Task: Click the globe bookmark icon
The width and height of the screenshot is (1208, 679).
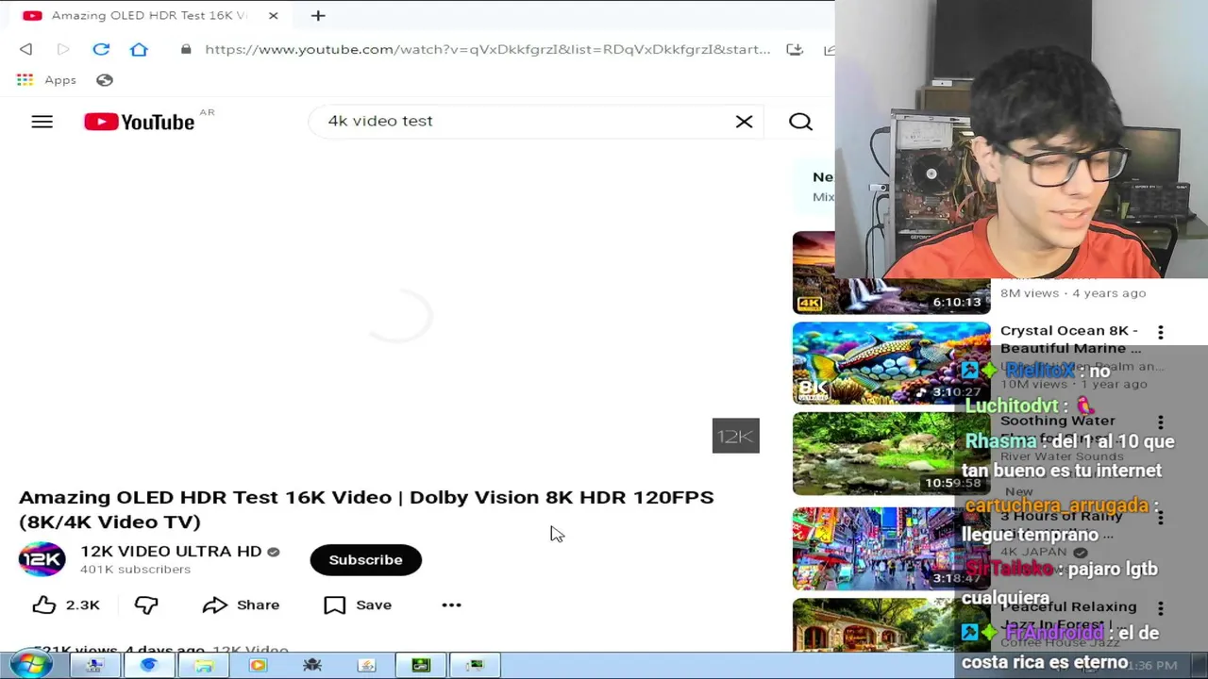Action: tap(105, 80)
